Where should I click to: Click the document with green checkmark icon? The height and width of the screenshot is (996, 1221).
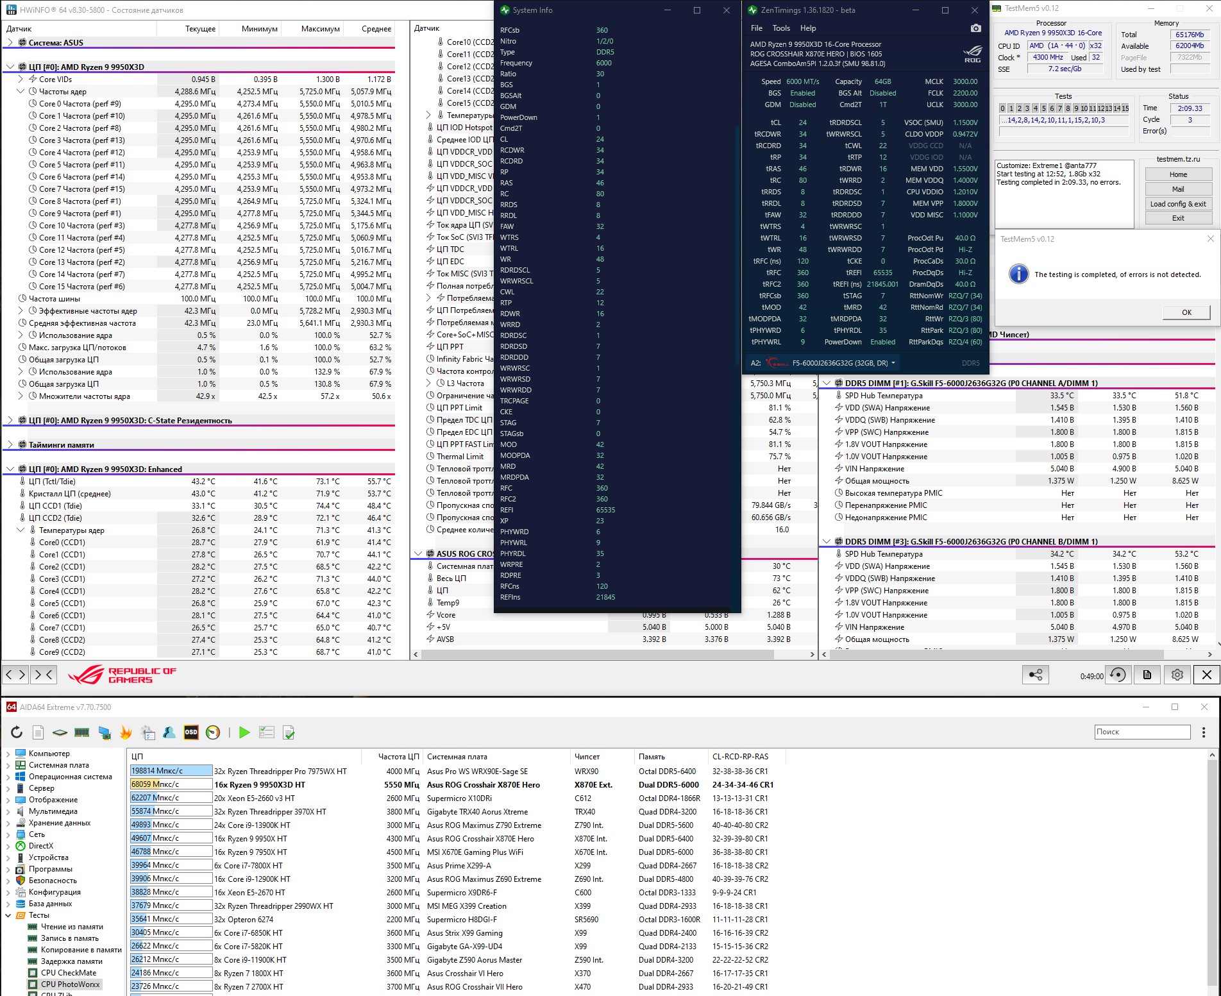(x=289, y=732)
